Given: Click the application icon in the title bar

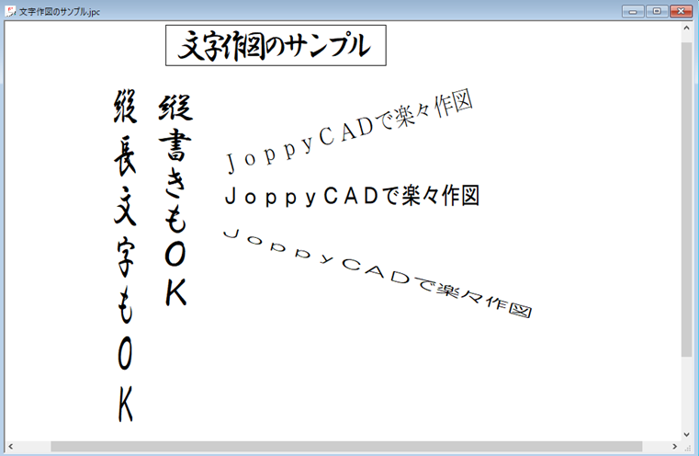Looking at the screenshot, I should (x=10, y=11).
